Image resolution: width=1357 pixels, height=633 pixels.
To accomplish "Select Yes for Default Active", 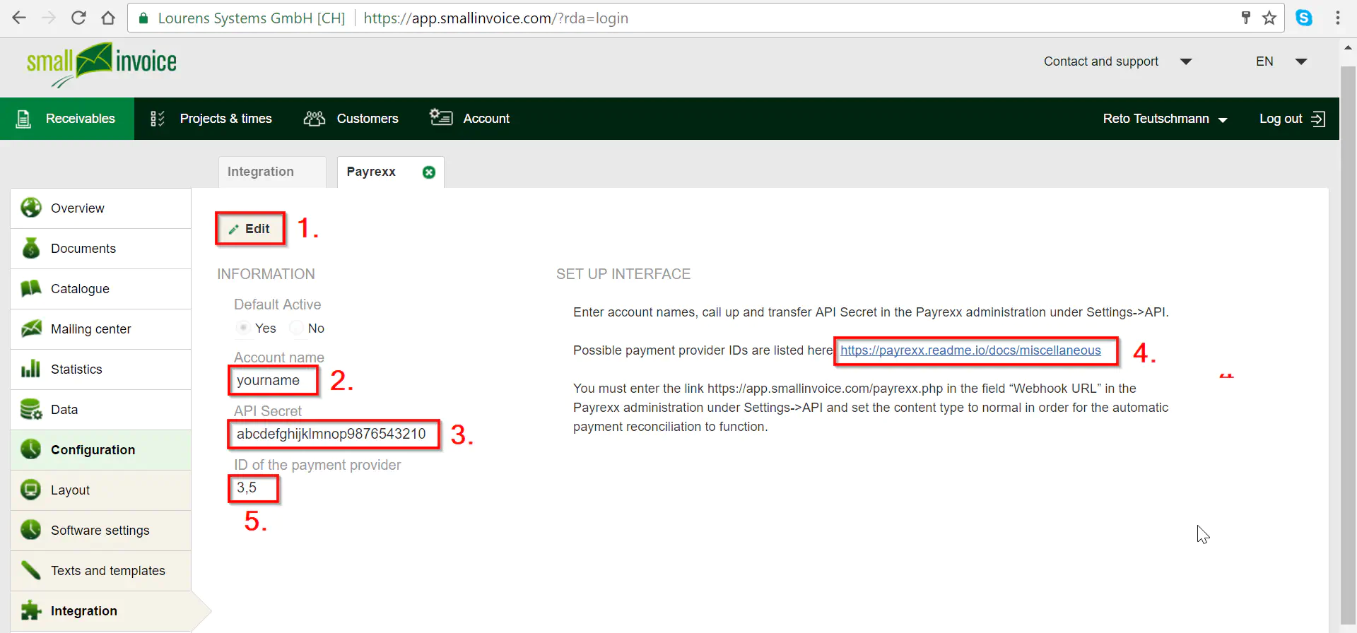I will [243, 328].
